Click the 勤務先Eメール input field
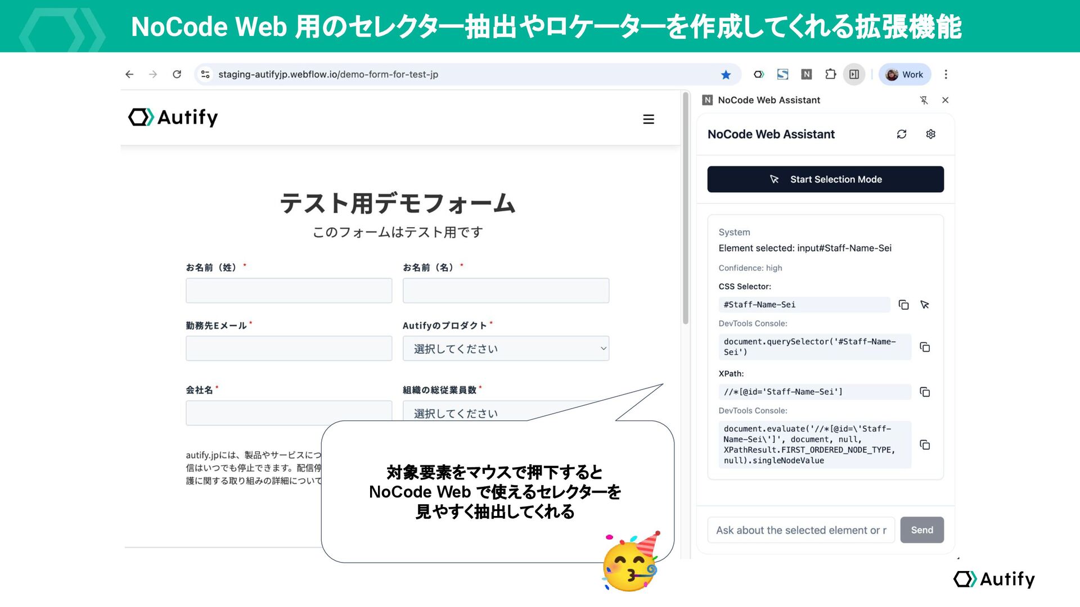Image resolution: width=1080 pixels, height=607 pixels. [x=289, y=348]
